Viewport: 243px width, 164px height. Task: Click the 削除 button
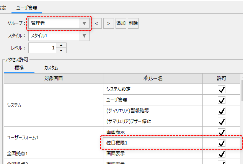pos(133,23)
